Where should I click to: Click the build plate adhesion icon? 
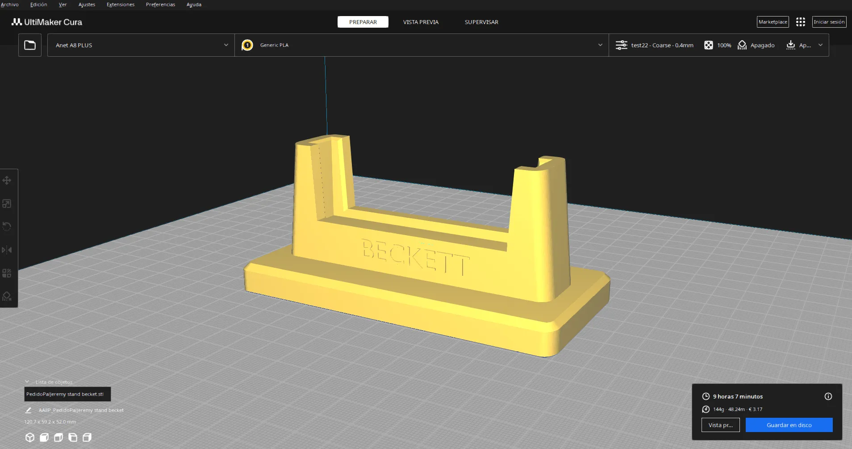791,45
